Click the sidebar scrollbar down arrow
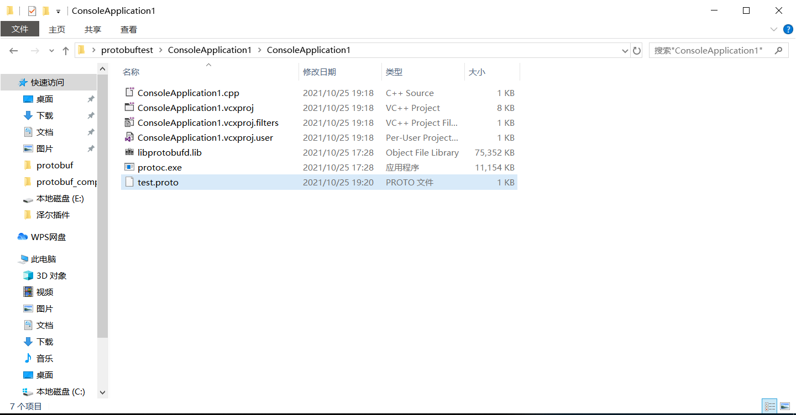This screenshot has width=796, height=415. pyautogui.click(x=103, y=392)
